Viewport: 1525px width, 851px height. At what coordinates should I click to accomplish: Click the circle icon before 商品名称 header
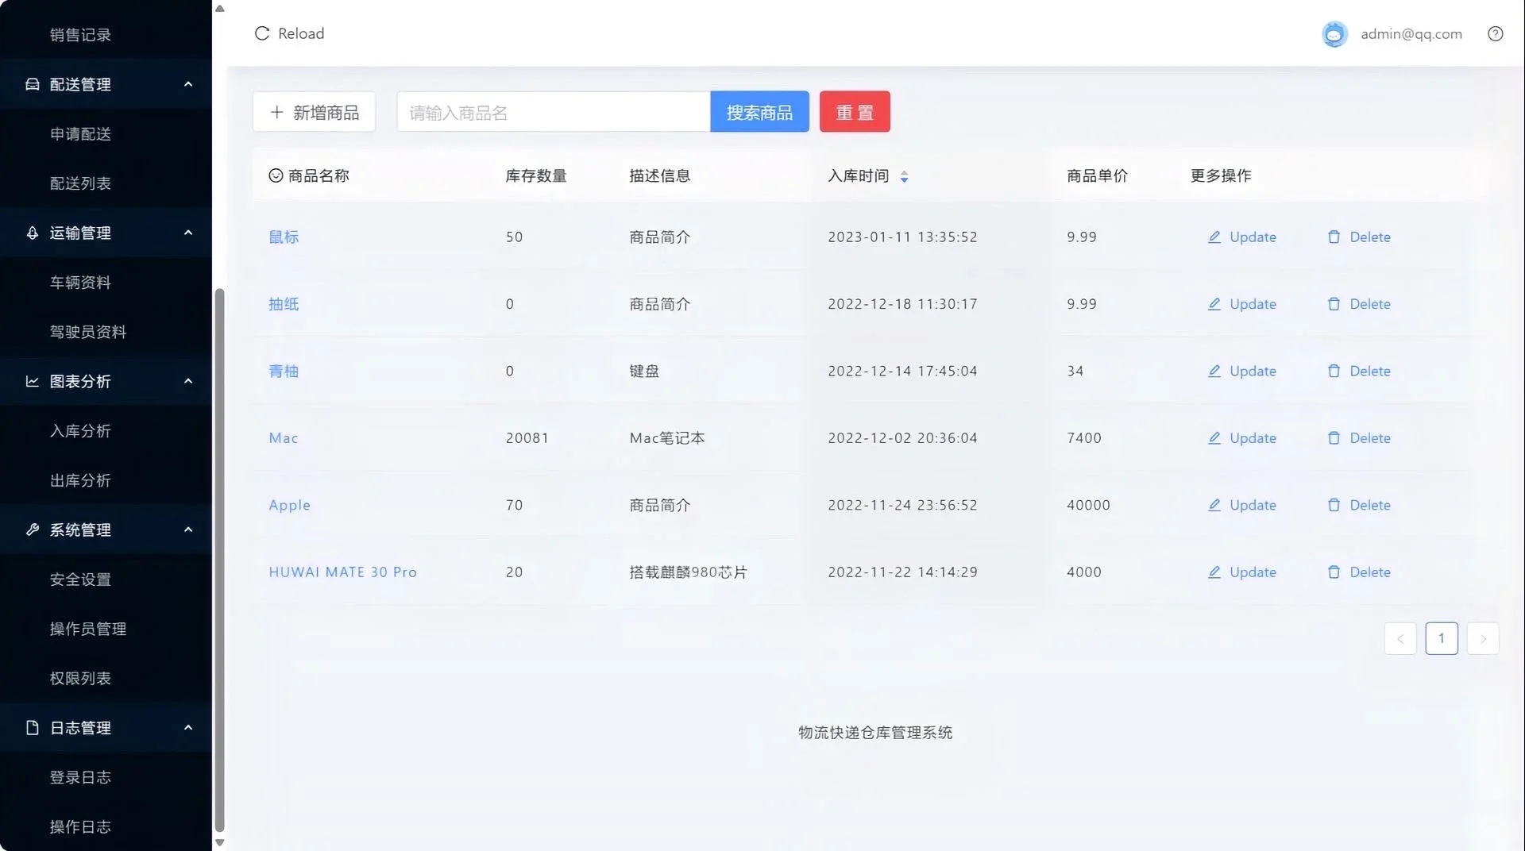275,175
